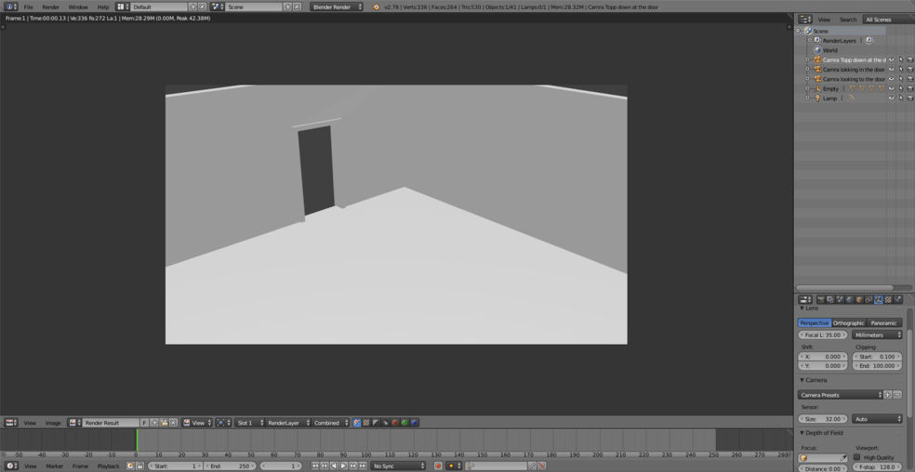This screenshot has width=915, height=472.
Task: Click the World globe icon in outliner
Action: coord(817,50)
